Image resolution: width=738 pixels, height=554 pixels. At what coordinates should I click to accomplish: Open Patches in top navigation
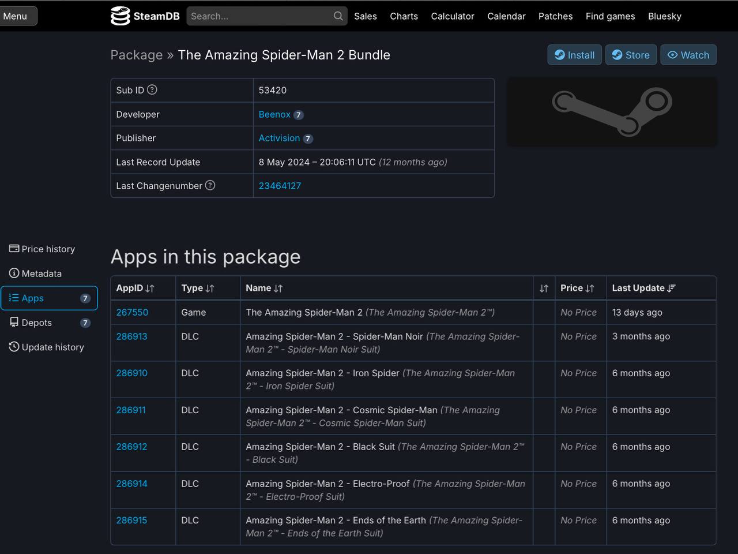pyautogui.click(x=555, y=16)
